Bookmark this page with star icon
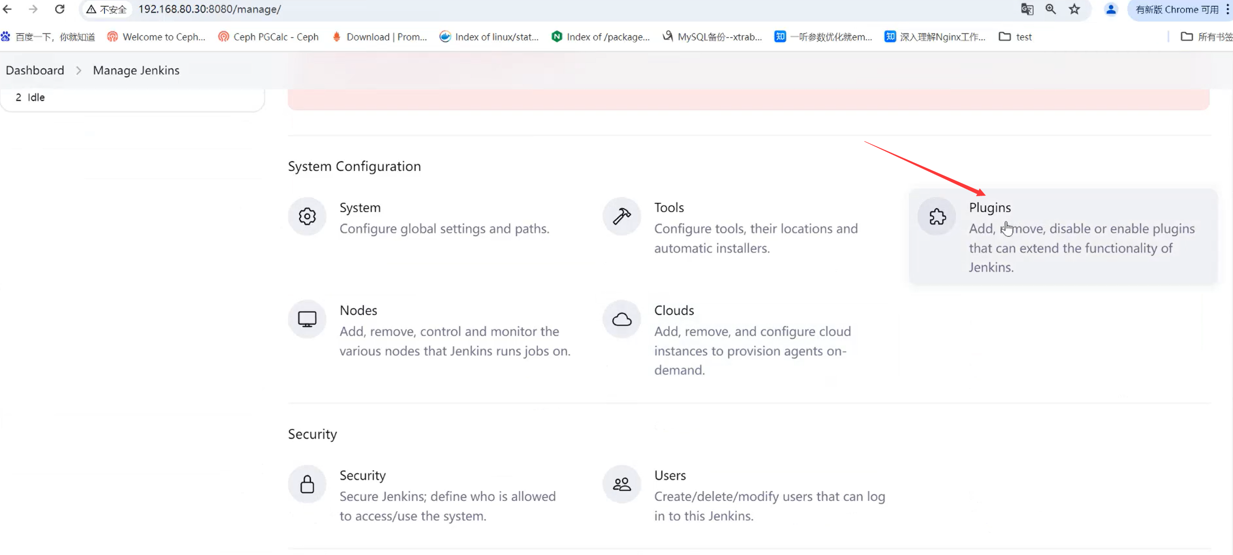Viewport: 1233px width, 555px height. pyautogui.click(x=1074, y=9)
